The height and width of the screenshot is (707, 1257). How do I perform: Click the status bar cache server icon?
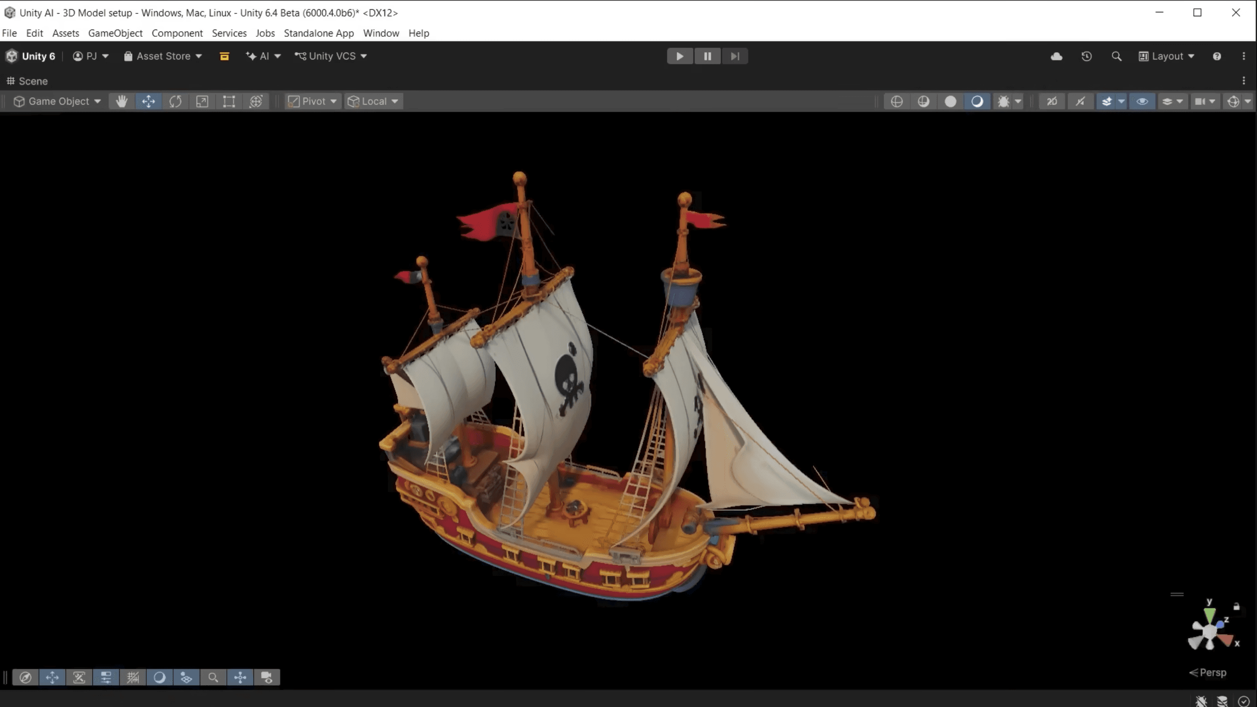click(x=1223, y=701)
